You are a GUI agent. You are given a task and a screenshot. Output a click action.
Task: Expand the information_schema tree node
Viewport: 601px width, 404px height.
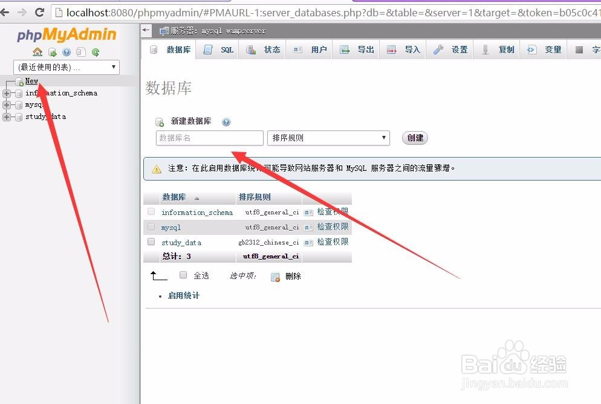click(7, 93)
